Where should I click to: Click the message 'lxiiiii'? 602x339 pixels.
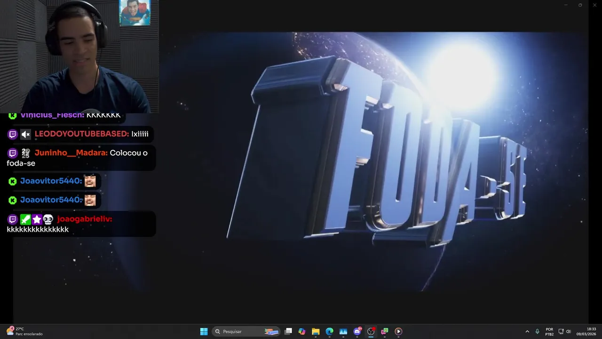[140, 134]
